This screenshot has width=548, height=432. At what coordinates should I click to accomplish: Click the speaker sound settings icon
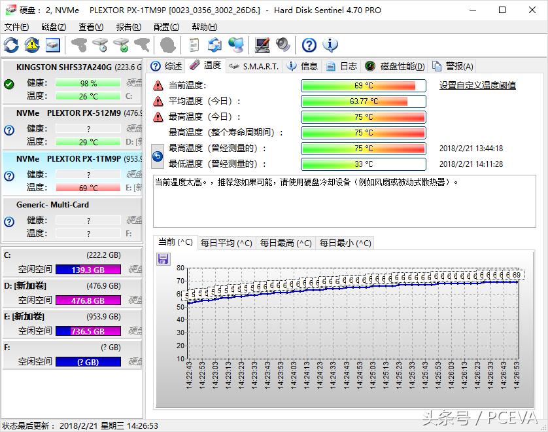pyautogui.click(x=281, y=45)
